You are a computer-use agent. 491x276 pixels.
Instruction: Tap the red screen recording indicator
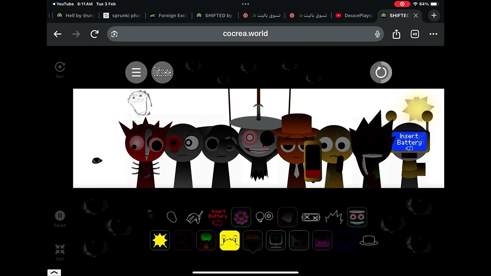tap(402, 4)
